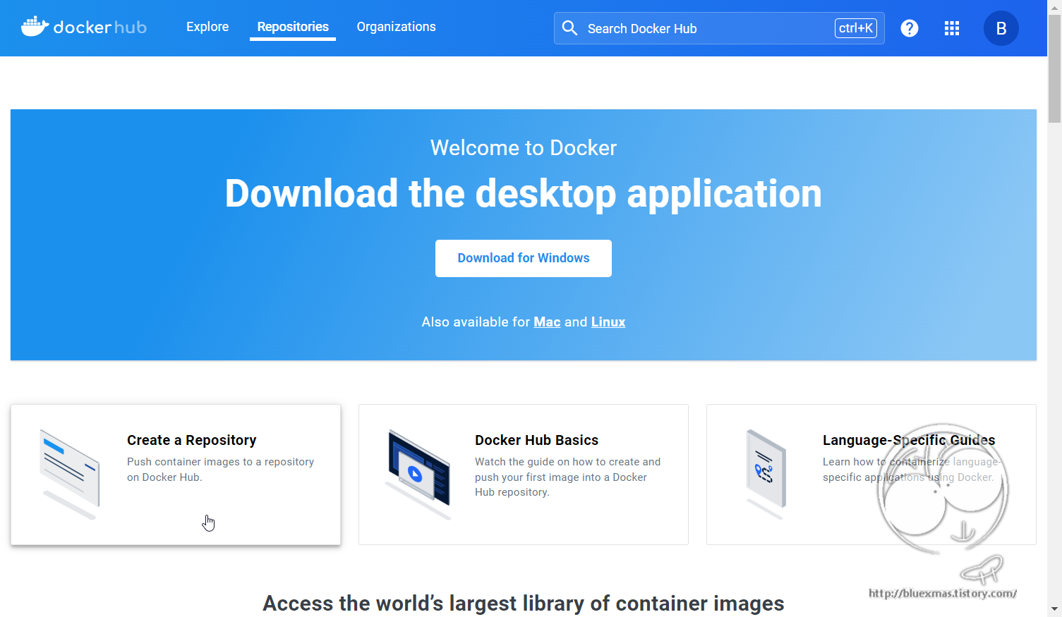Open the apps grid menu icon
The width and height of the screenshot is (1062, 617).
pos(952,28)
